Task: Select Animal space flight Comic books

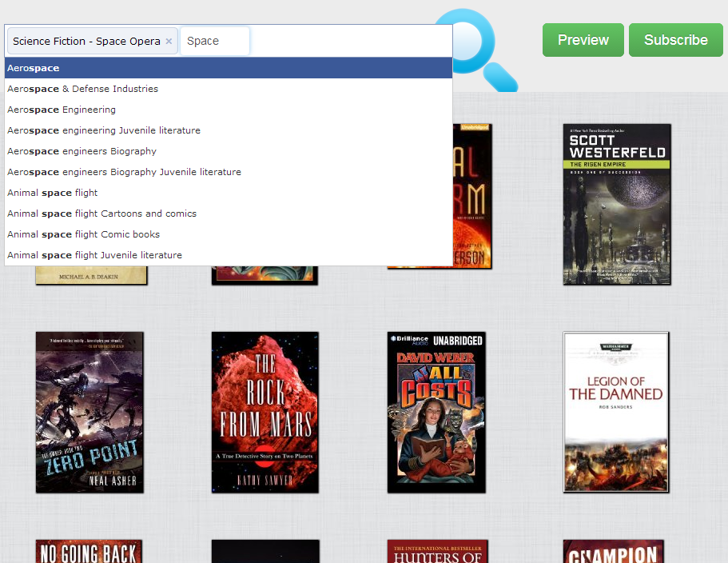Action: click(x=229, y=234)
